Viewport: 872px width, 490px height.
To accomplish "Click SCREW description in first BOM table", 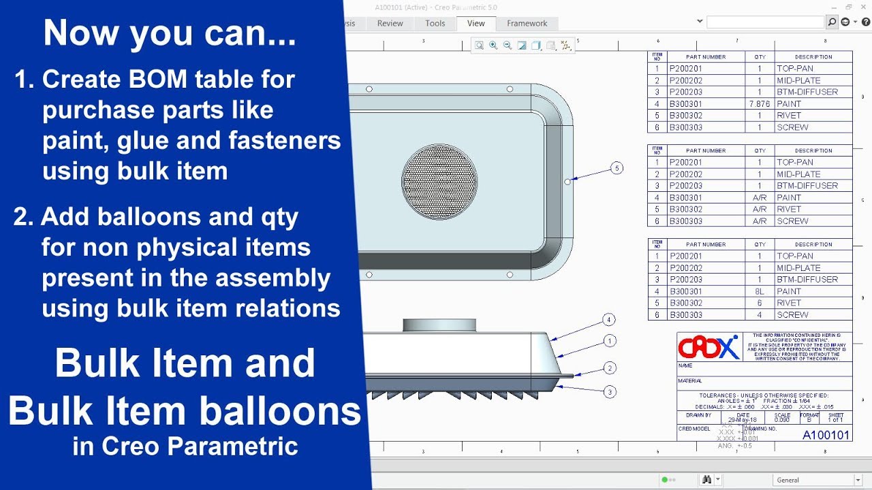I will point(792,127).
